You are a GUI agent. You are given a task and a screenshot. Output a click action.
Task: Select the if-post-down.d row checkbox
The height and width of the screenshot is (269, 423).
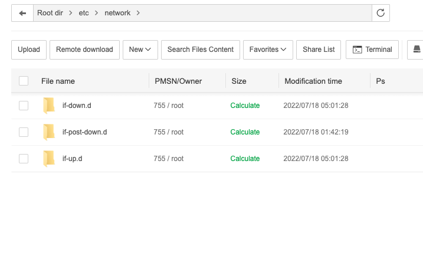point(24,132)
